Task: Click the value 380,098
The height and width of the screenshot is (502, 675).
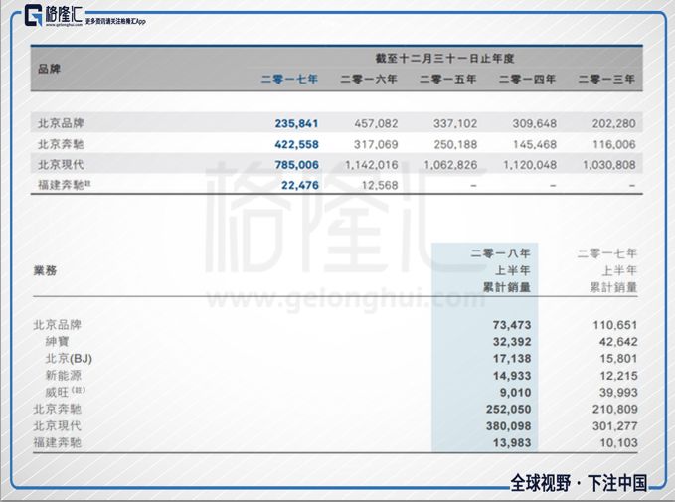Action: [508, 426]
